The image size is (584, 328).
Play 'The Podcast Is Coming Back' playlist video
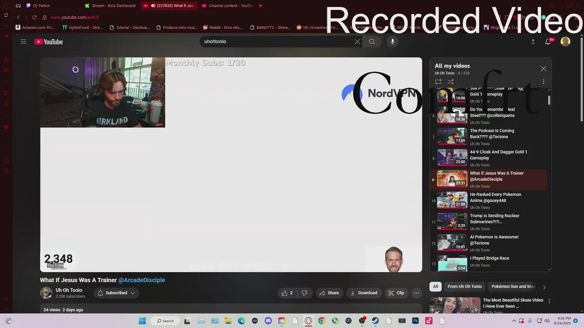coord(488,137)
